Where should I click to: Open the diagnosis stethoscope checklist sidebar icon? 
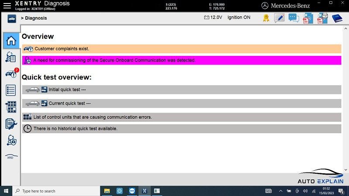(x=10, y=57)
